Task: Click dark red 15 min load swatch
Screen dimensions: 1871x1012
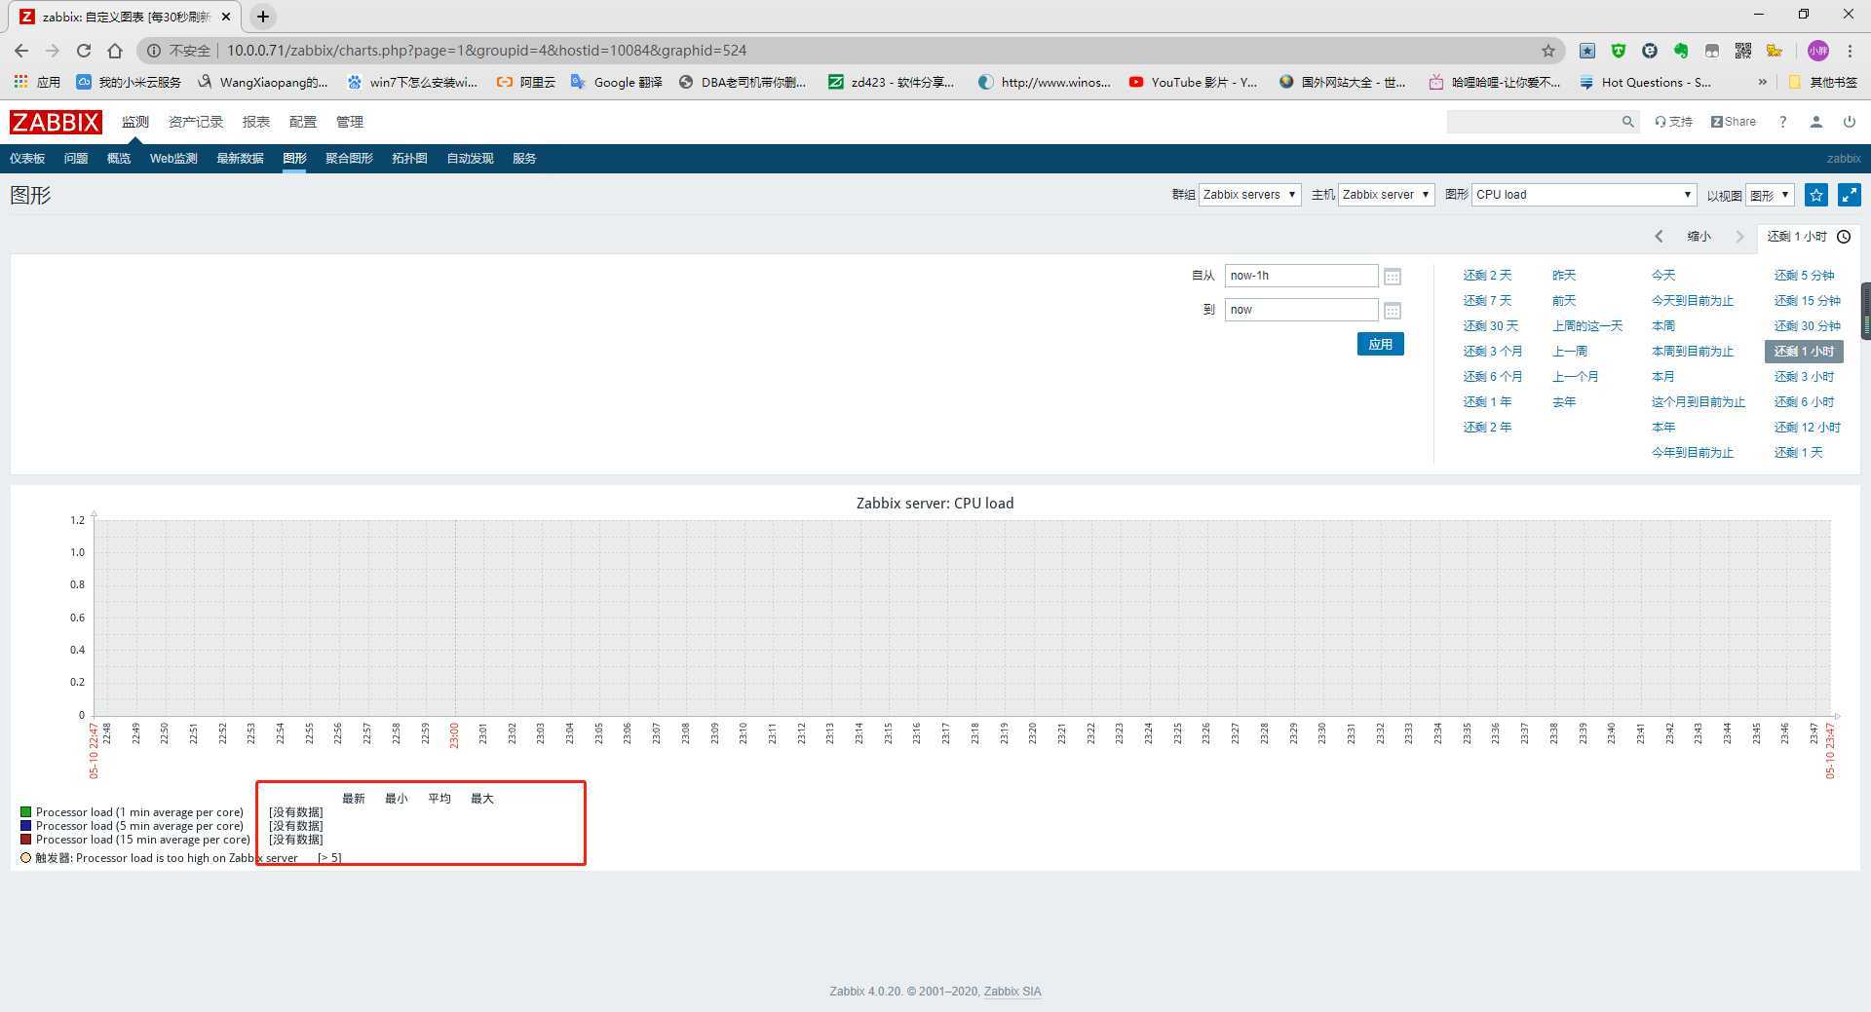Action: coord(26,840)
